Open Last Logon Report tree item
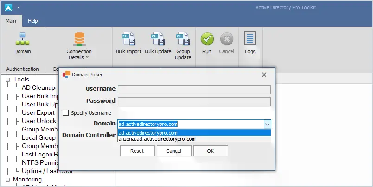The height and width of the screenshot is (187, 373). (x=40, y=154)
